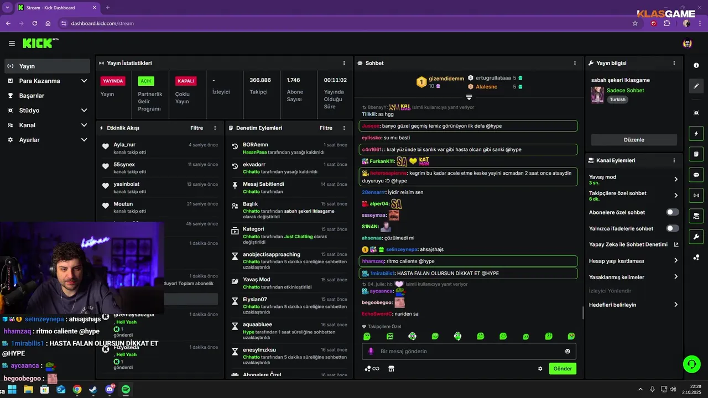Open Yapay Zeka ile Sohbet Denetimi external link

click(x=676, y=244)
